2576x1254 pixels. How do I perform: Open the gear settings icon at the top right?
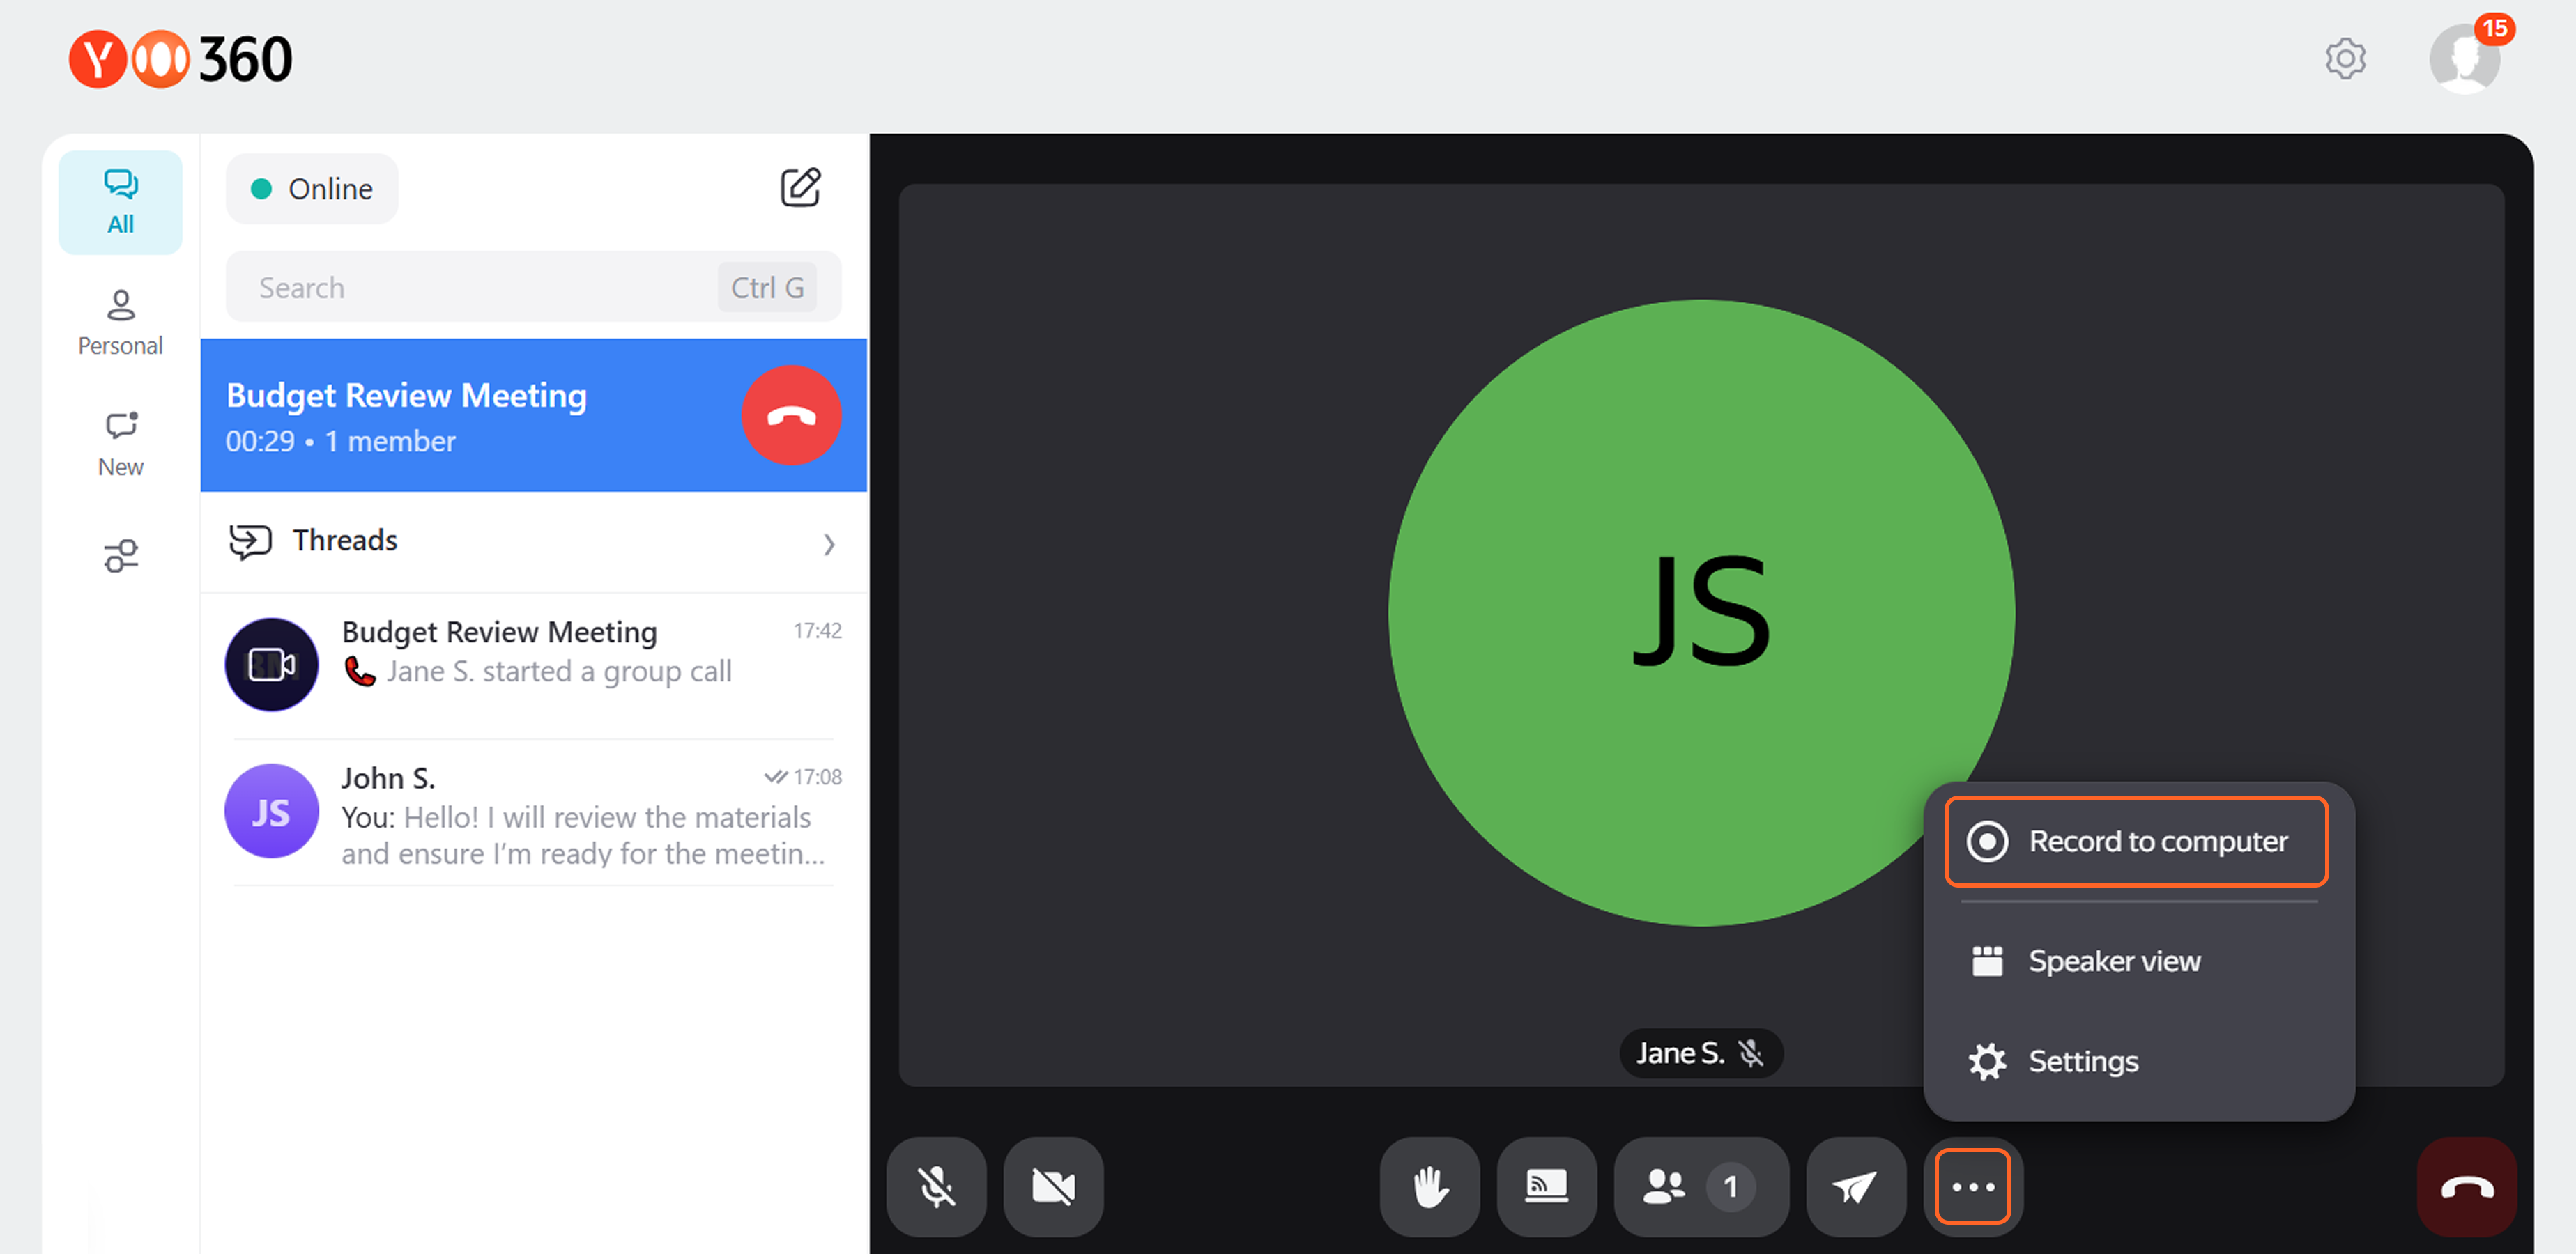tap(2345, 59)
